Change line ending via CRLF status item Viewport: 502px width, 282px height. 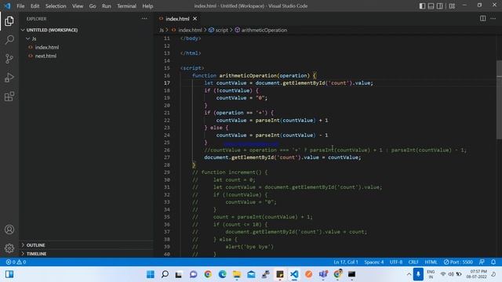pos(413,262)
